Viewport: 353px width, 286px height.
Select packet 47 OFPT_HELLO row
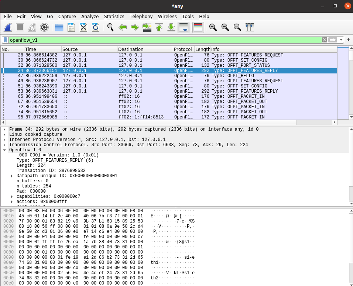coord(169,76)
